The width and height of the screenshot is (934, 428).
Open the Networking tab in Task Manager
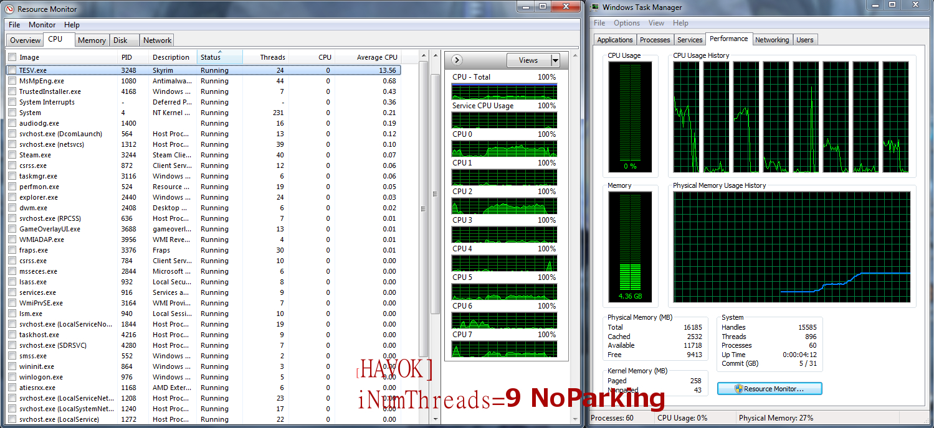pos(772,40)
